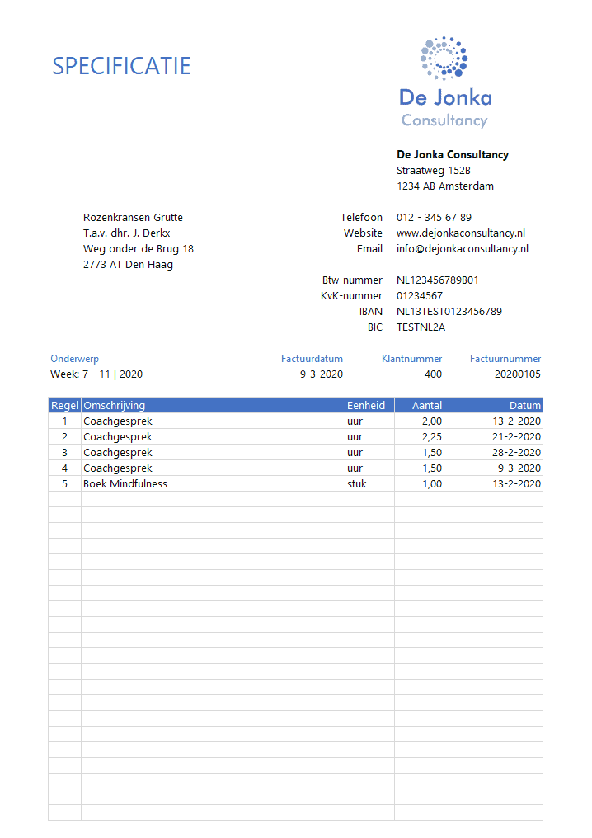Open the www.dejonkaconsultancy.nl website link

coord(460,233)
